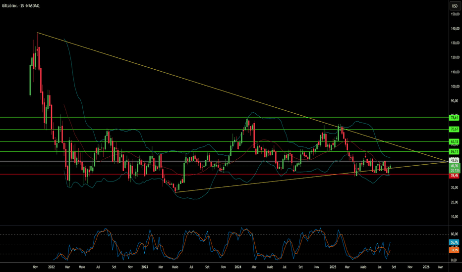Select the 55,11 green price label
462x272 pixels.
coord(455,152)
